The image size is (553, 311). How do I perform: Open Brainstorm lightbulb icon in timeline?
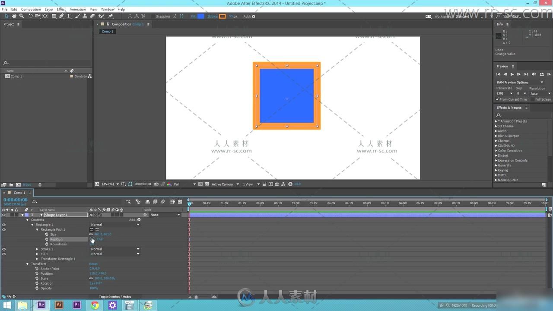[172, 202]
